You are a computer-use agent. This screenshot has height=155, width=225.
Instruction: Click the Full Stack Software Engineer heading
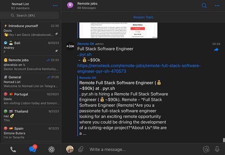(105, 49)
